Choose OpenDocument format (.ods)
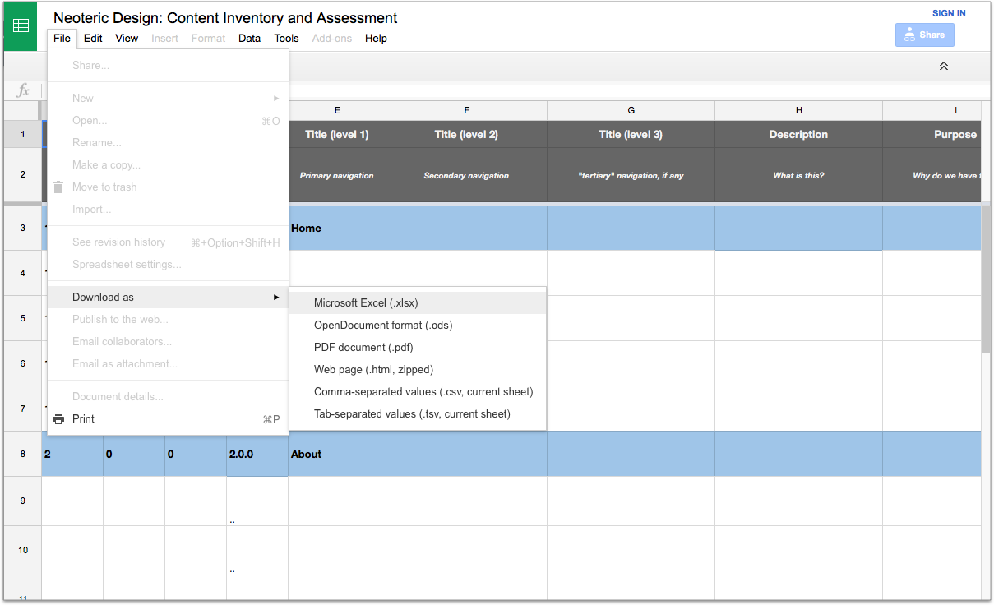 pos(418,325)
